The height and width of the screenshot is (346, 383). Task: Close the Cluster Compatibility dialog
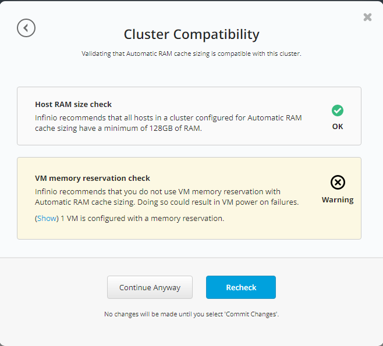coord(367,17)
